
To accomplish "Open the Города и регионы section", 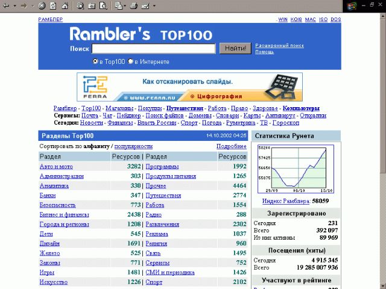I will coord(65,224).
